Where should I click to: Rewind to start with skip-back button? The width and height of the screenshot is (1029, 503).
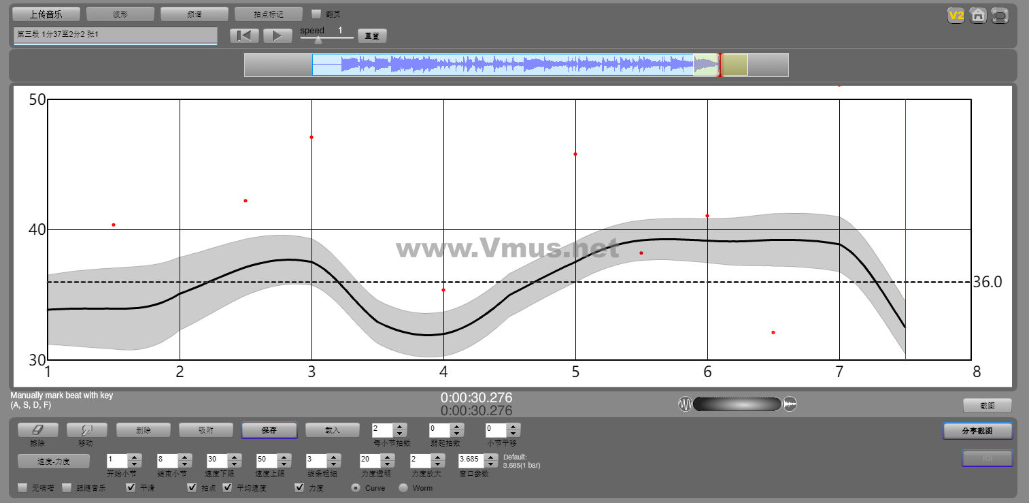point(244,36)
